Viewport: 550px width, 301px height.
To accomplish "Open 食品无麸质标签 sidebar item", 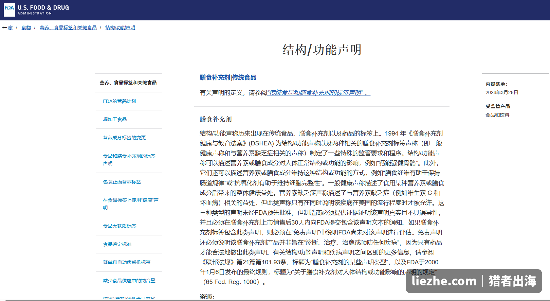I will point(120,226).
